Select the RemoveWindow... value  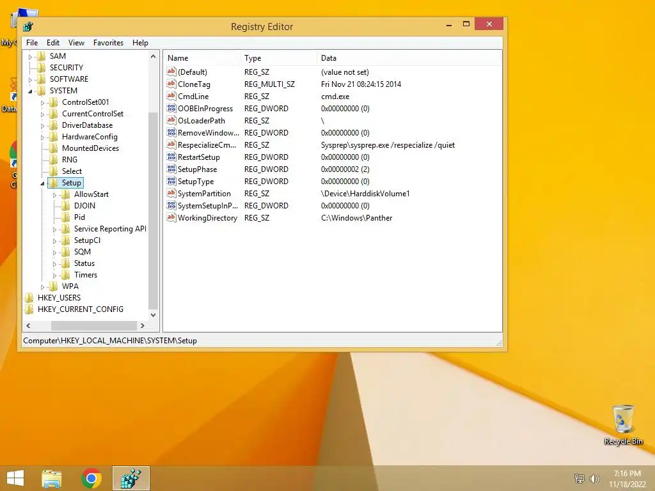[x=208, y=133]
